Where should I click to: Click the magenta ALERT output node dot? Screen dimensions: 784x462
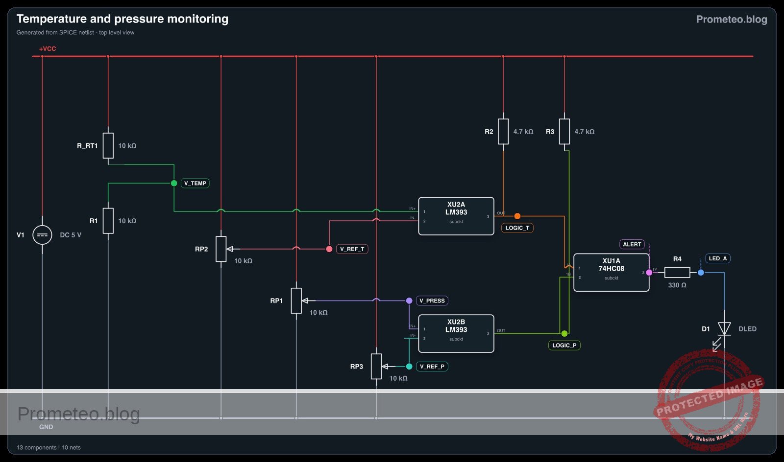649,272
